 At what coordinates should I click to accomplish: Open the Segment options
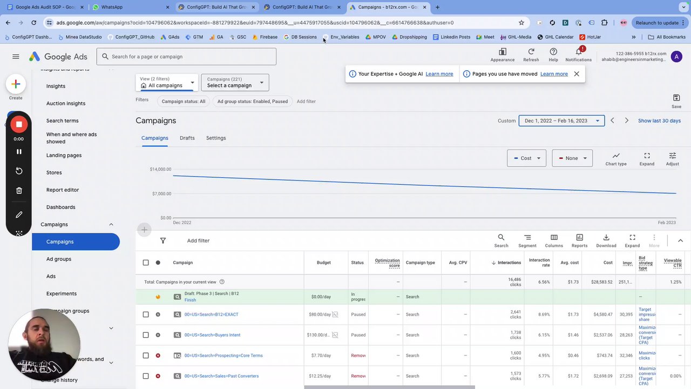[527, 241]
